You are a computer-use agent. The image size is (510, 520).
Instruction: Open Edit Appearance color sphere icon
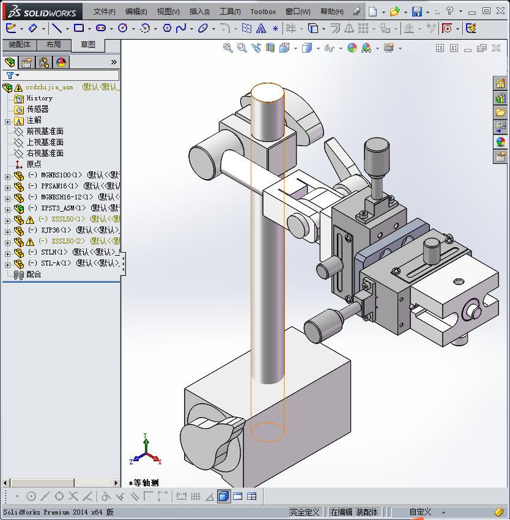pyautogui.click(x=352, y=48)
